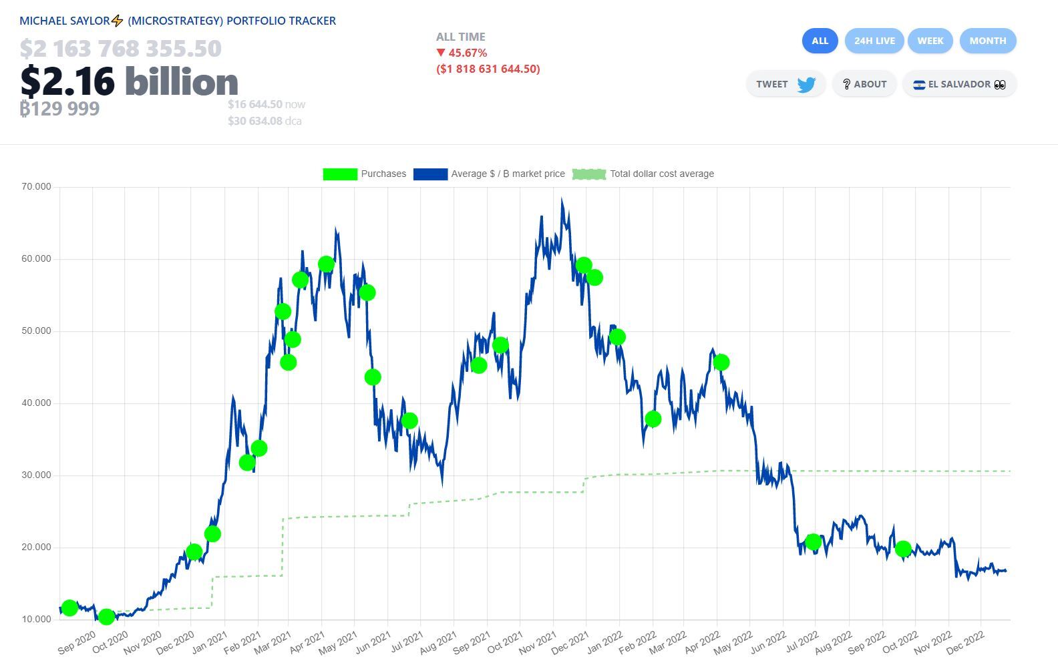Open the EL SALVADOR tracker button
The height and width of the screenshot is (671, 1058).
pos(960,84)
